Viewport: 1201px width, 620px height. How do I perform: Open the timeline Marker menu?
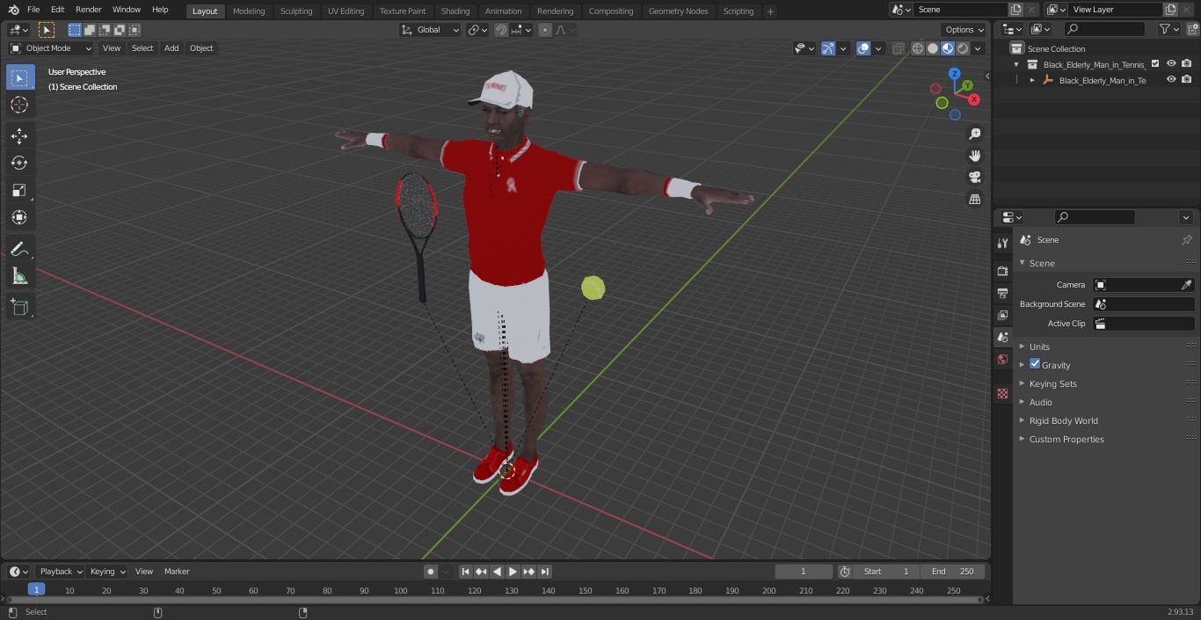coord(177,572)
